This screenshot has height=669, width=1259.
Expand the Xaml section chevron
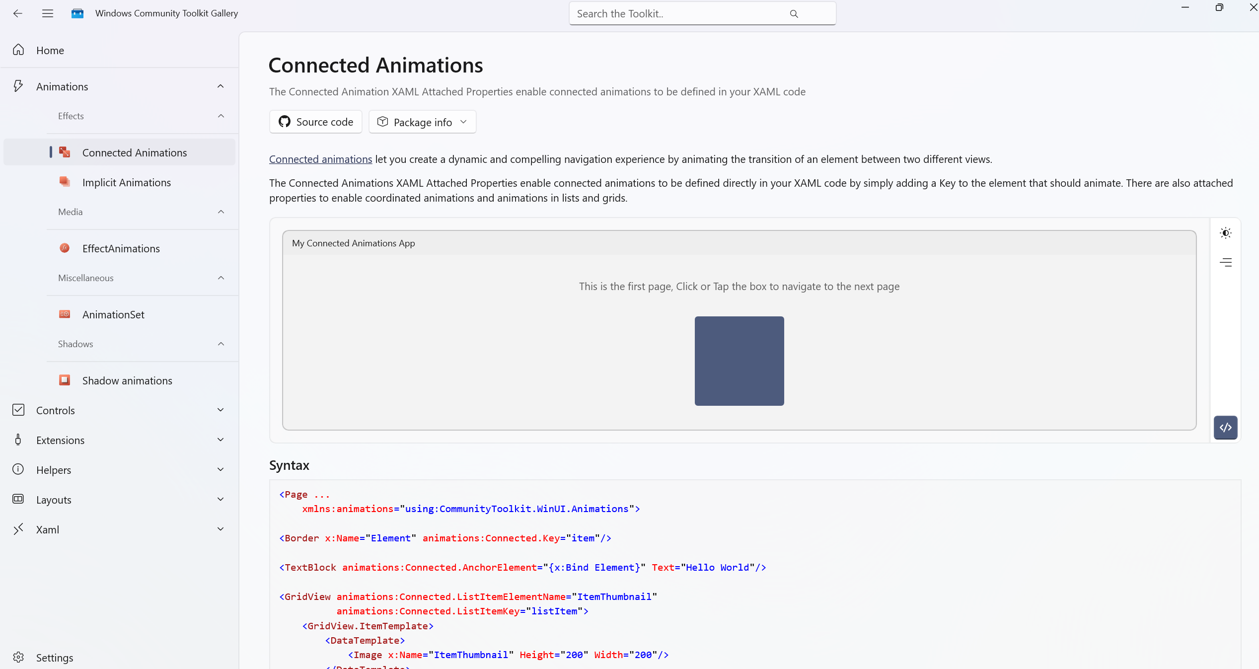click(x=221, y=529)
